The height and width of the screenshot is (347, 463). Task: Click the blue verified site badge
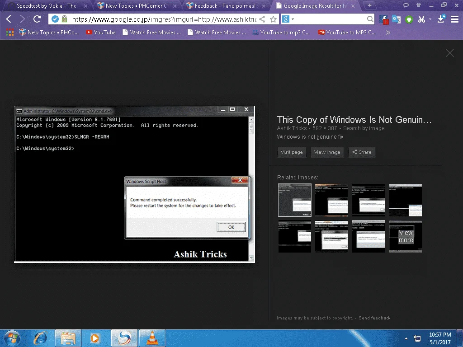55,19
